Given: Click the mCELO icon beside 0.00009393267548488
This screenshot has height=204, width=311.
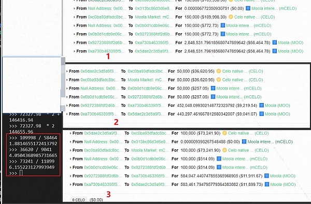Looking at the screenshot, I should pyautogui.click(x=244, y=142).
